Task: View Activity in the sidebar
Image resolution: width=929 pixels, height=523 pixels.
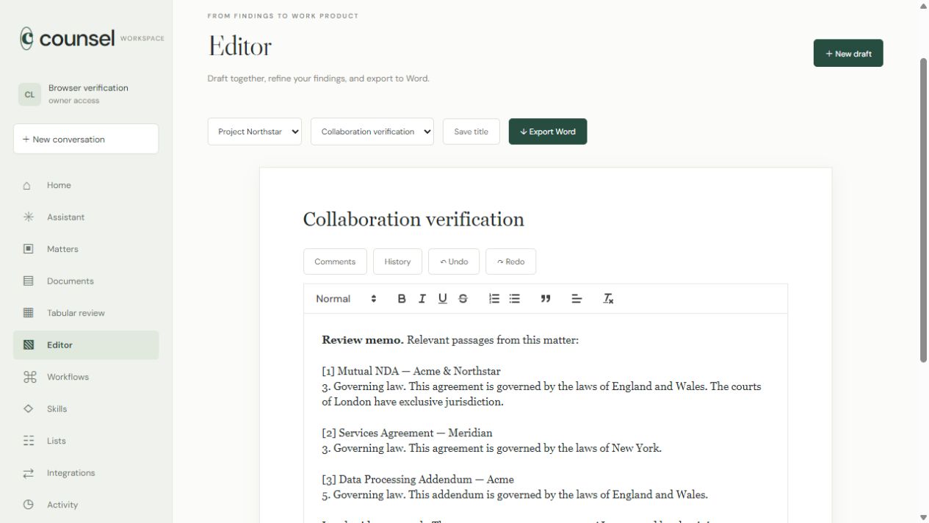Action: (x=86, y=505)
